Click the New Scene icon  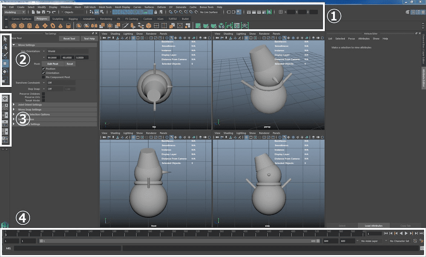click(x=33, y=12)
